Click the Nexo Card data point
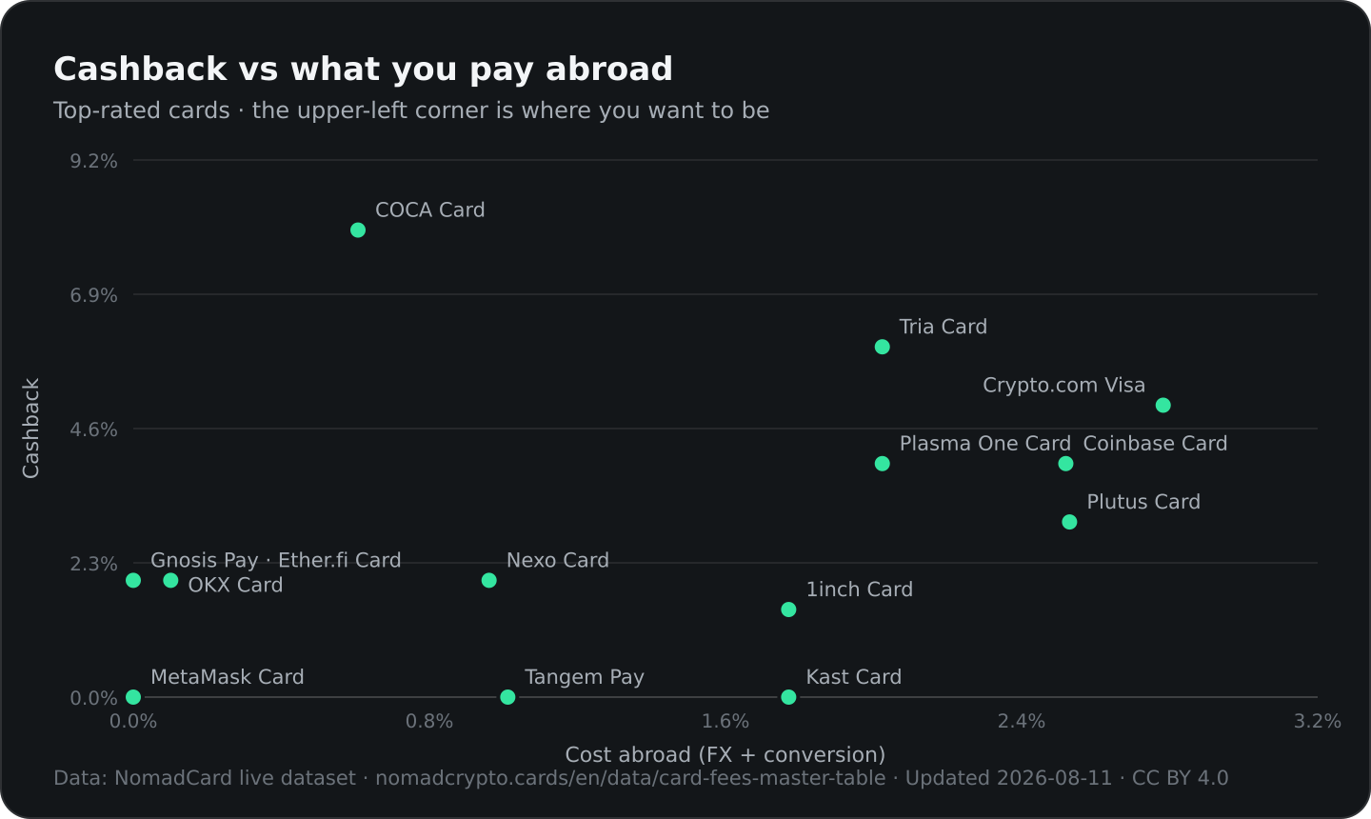The image size is (1371, 819). (x=488, y=580)
